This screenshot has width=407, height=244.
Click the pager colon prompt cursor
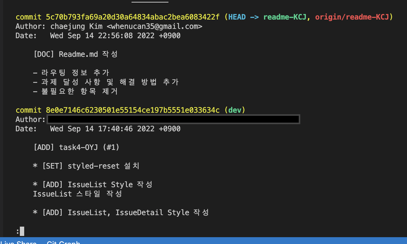[22, 231]
